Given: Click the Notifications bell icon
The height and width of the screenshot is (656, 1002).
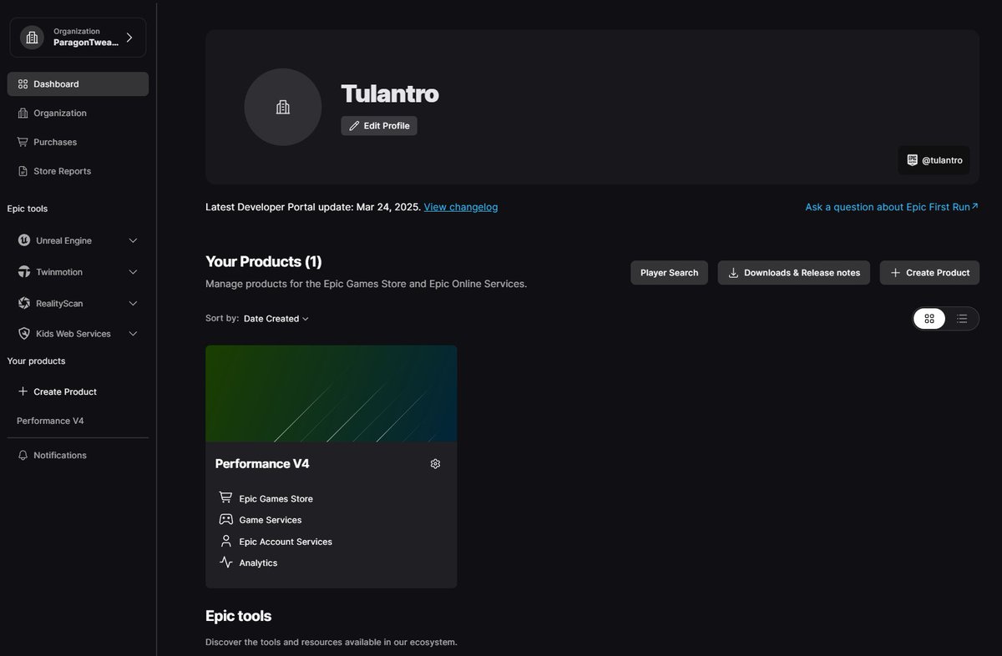Looking at the screenshot, I should pyautogui.click(x=23, y=455).
